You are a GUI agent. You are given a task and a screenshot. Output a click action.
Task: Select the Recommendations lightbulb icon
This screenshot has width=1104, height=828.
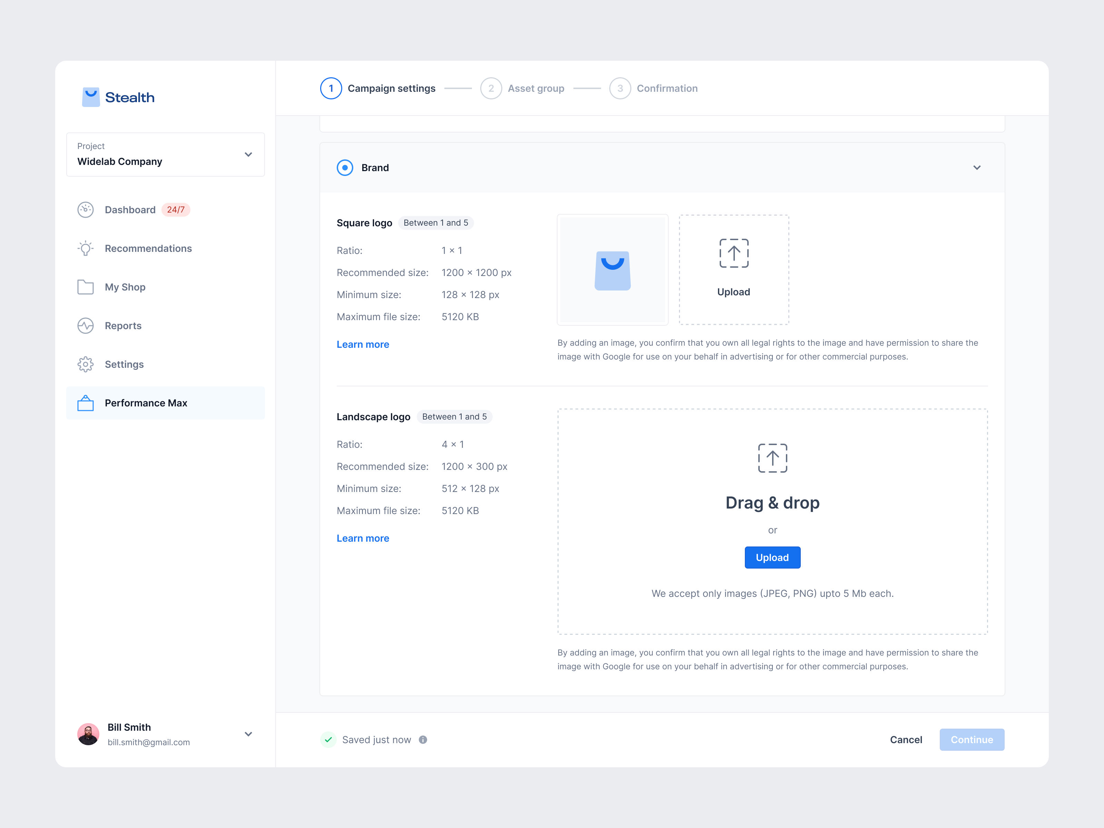85,248
